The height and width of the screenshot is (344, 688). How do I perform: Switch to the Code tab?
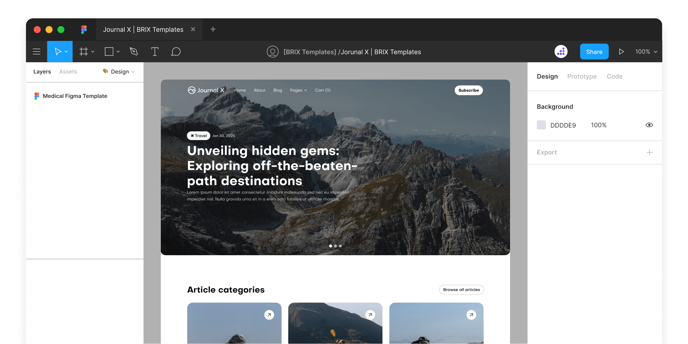615,76
